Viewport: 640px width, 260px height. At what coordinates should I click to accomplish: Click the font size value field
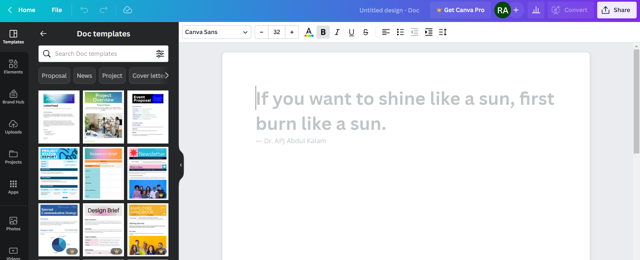277,32
